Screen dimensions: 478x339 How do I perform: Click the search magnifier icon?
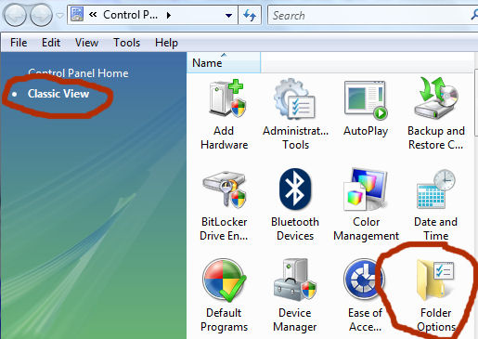pyautogui.click(x=473, y=15)
